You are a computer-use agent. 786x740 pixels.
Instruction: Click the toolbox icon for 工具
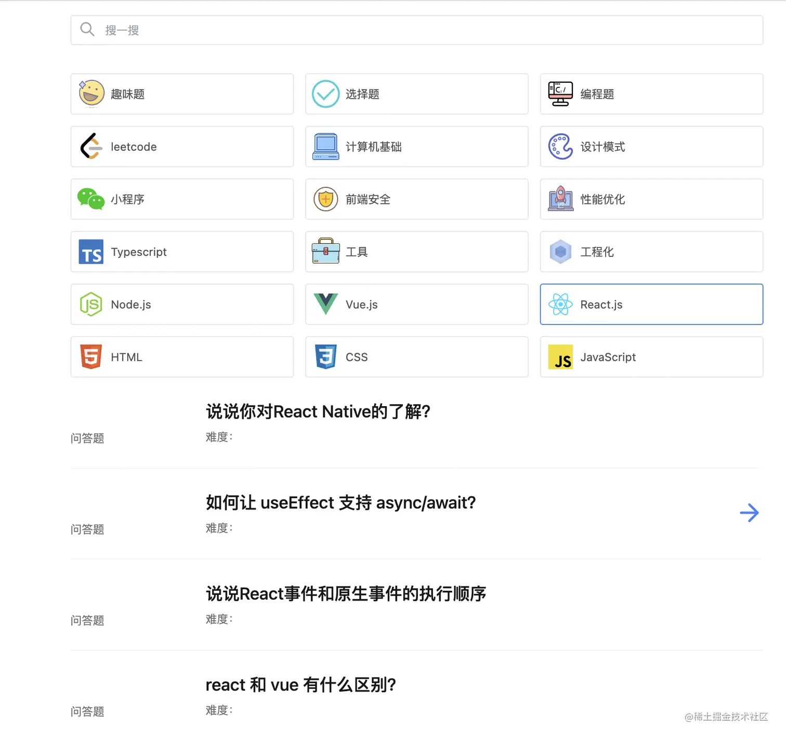[x=326, y=251]
